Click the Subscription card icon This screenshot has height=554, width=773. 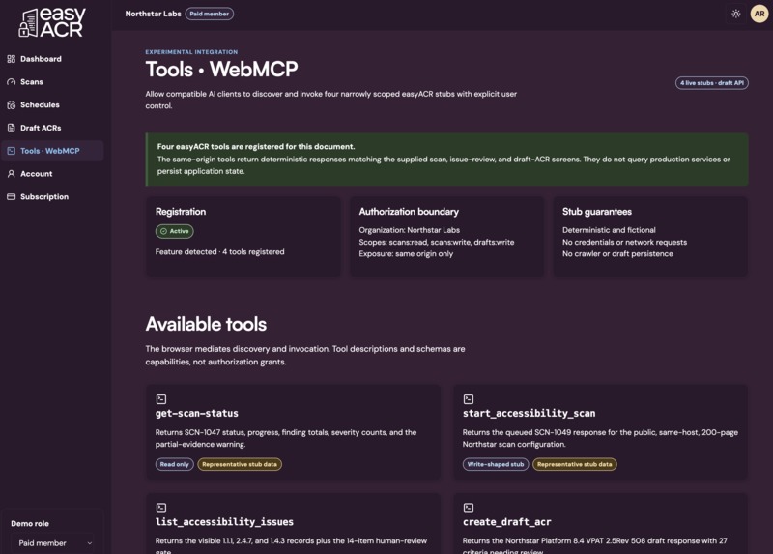click(x=12, y=197)
